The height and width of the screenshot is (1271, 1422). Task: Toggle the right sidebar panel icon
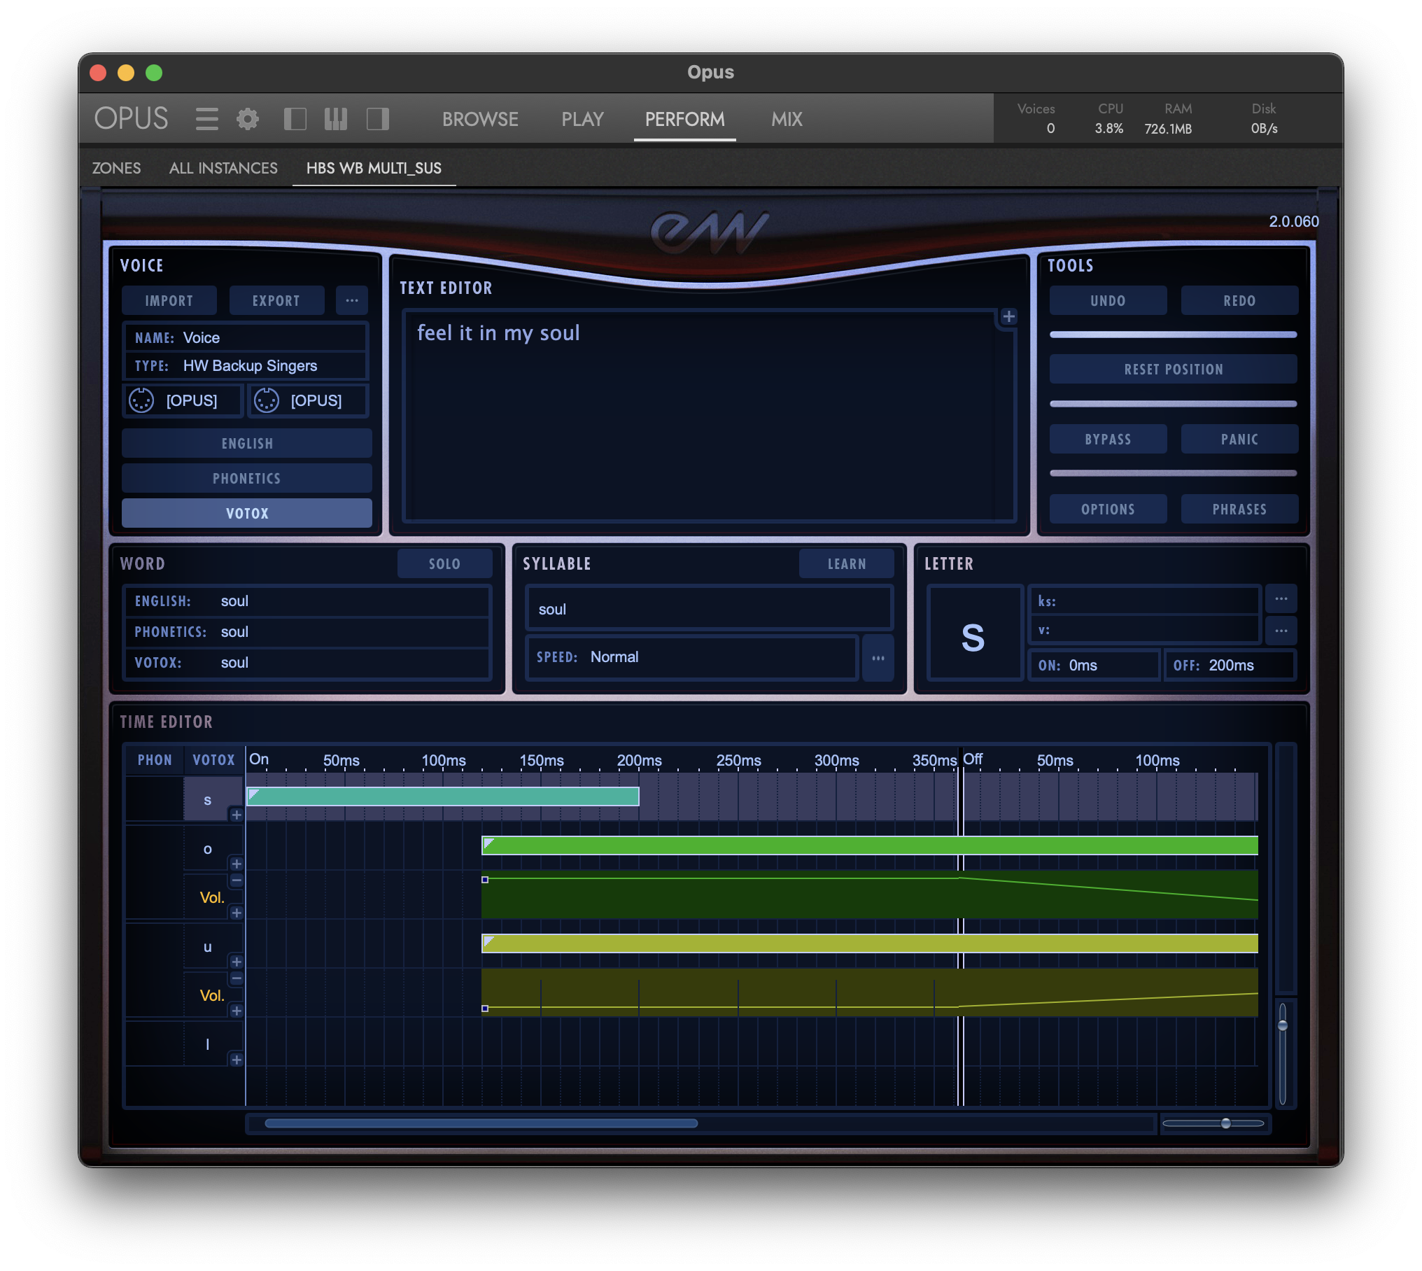point(377,119)
